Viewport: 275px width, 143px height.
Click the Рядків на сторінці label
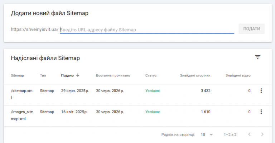point(178,134)
